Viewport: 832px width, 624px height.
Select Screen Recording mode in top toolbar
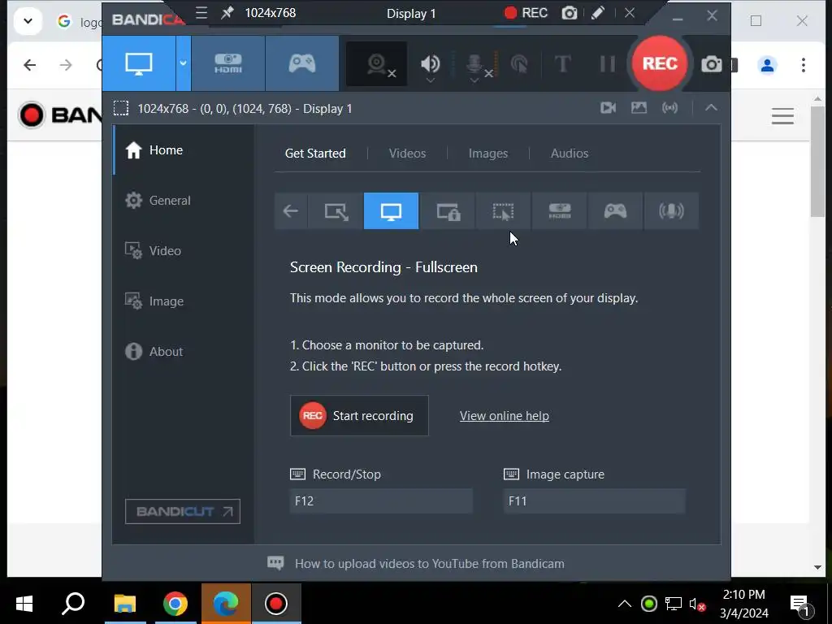[138, 63]
